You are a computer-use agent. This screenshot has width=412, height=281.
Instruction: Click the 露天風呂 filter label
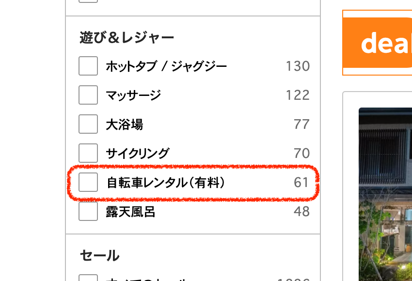point(131,212)
